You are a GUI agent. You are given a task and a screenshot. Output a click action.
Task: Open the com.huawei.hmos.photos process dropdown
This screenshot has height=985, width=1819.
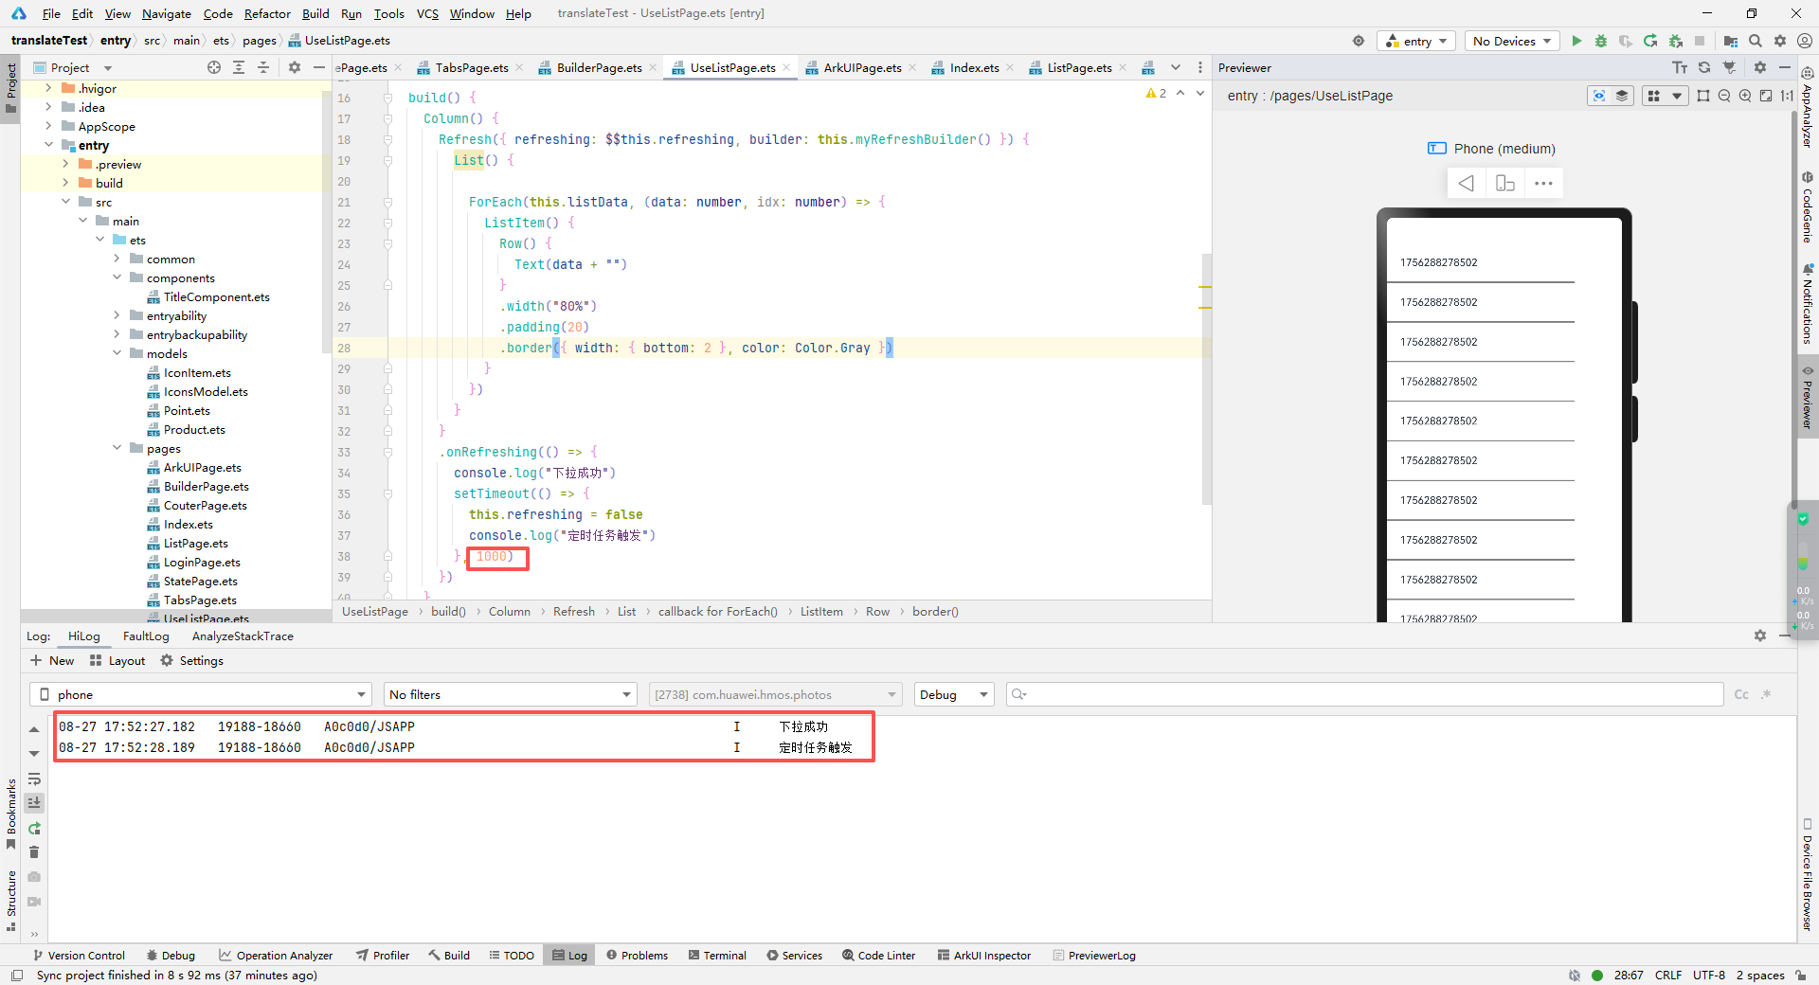[775, 694]
